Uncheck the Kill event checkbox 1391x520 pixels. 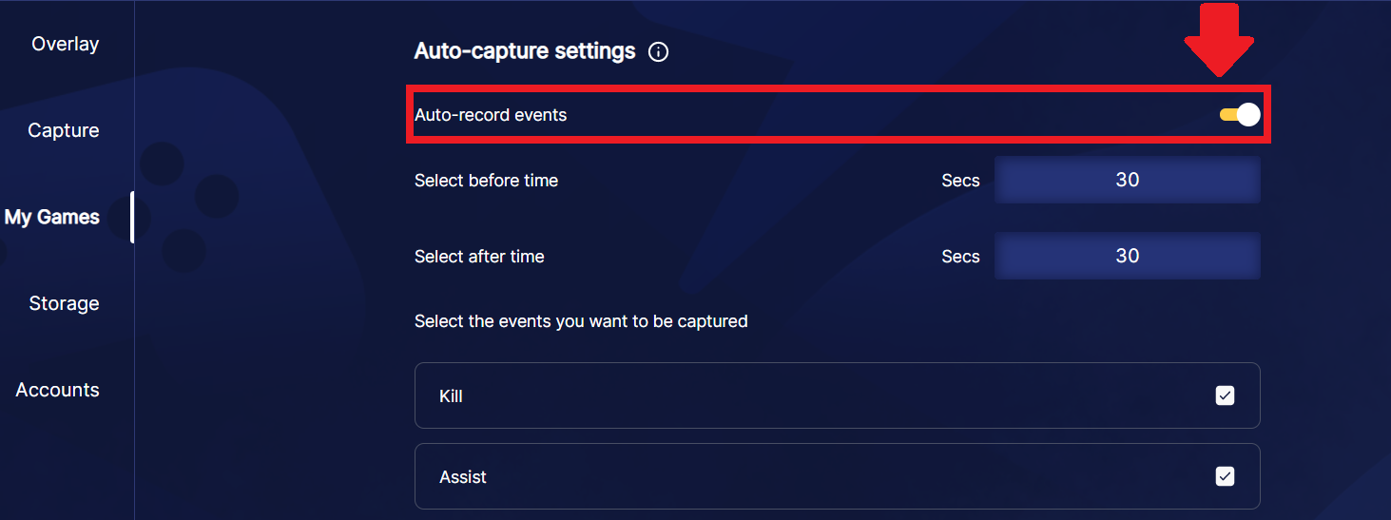(x=1225, y=395)
